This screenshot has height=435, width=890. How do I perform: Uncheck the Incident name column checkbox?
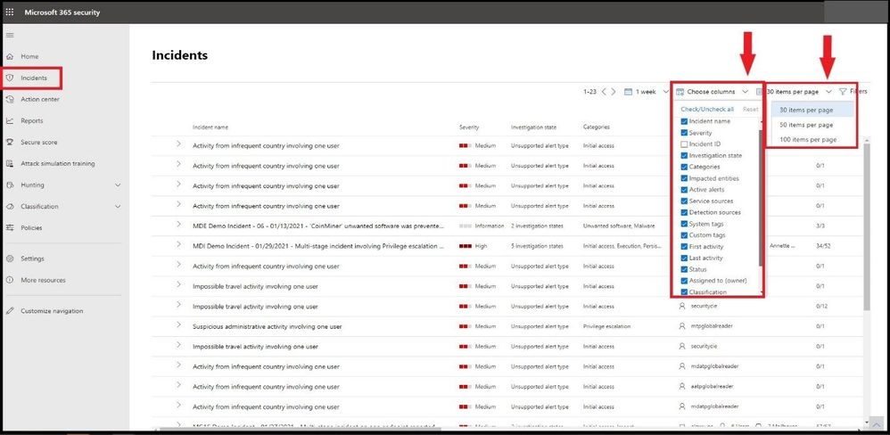pos(684,121)
